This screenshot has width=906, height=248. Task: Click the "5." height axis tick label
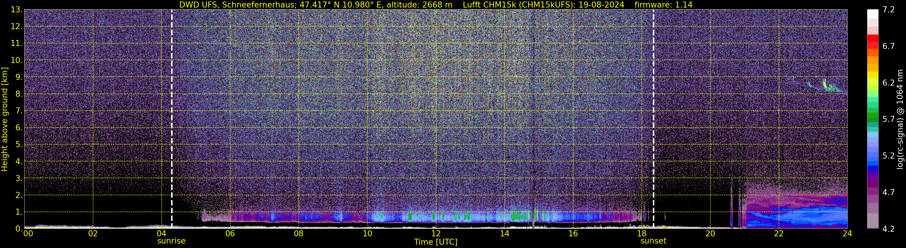coord(19,145)
